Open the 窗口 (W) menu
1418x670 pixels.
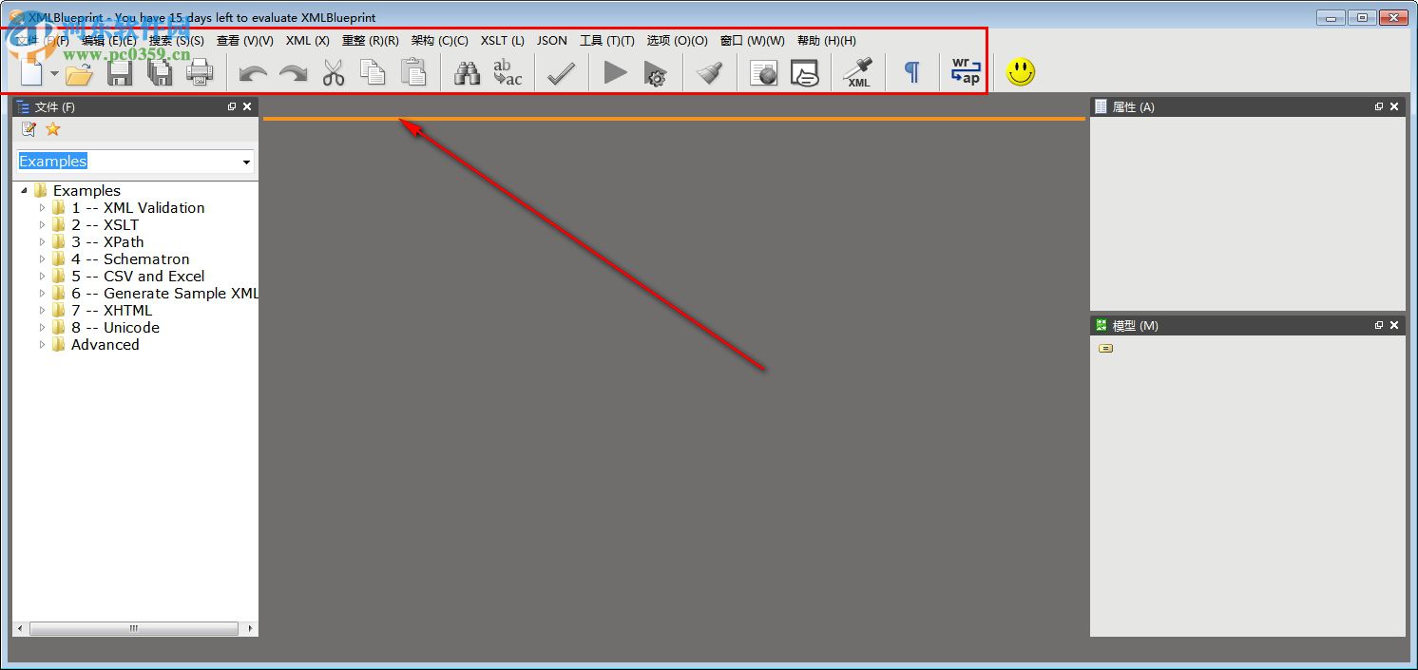tap(753, 41)
